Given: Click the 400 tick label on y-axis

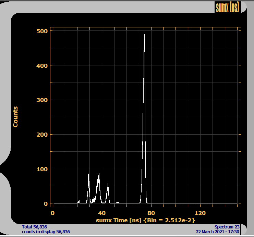Looking at the screenshot, I should 42,65.
